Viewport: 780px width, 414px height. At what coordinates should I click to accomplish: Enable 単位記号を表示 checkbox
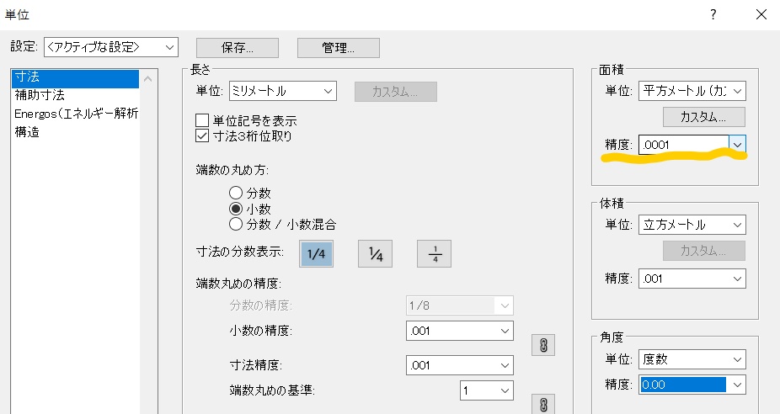202,120
